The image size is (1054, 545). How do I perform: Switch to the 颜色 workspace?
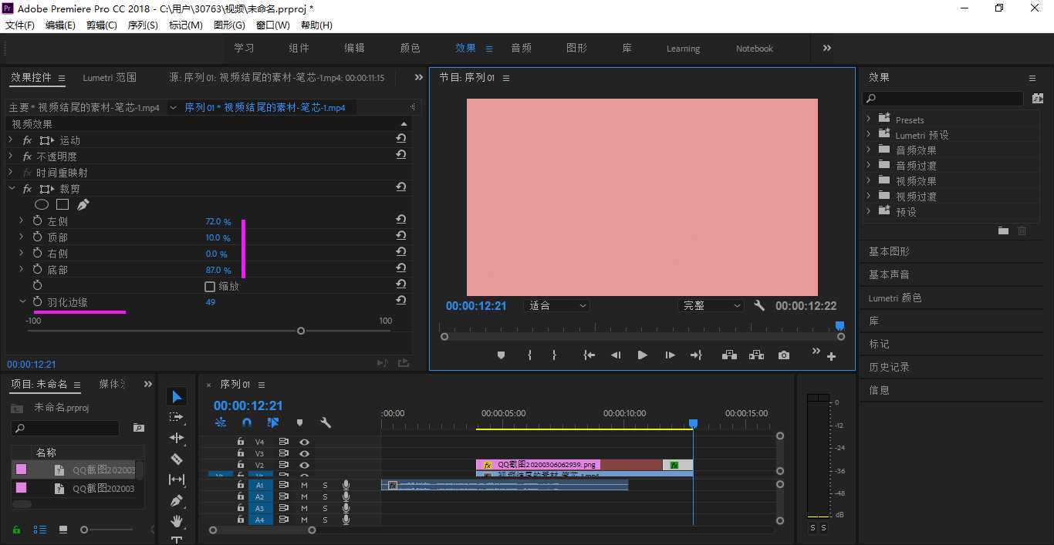pos(410,48)
